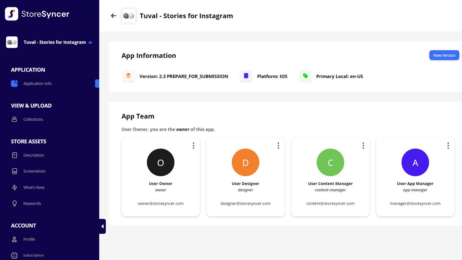Click the green primary locale tag icon
462x260 pixels.
coord(305,76)
